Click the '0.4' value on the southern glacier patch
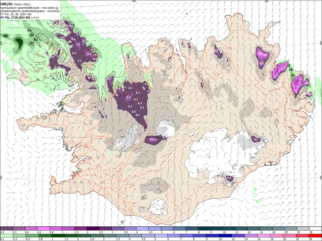Image resolution: width=322 pixels, height=241 pixels. (x=229, y=178)
